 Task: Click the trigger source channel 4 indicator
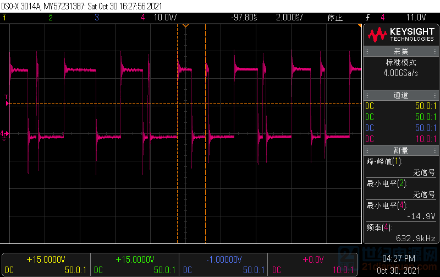(x=382, y=18)
